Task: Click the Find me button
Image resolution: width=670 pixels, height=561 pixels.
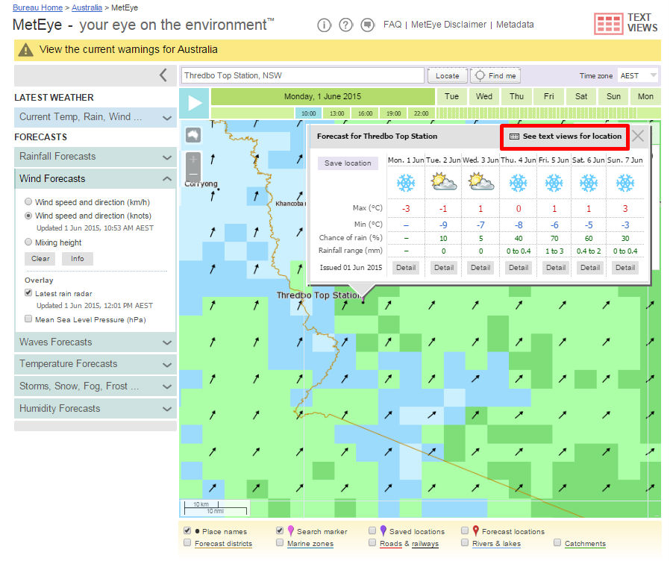Action: pyautogui.click(x=495, y=75)
